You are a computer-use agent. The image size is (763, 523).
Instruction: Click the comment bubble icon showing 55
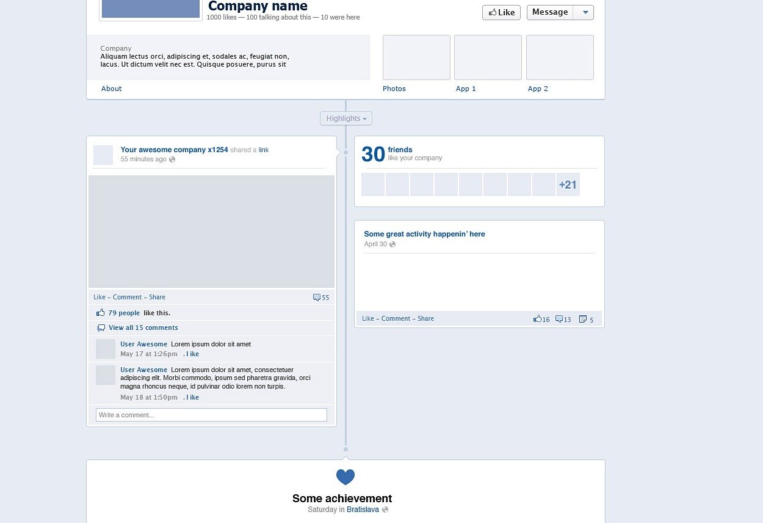point(317,298)
